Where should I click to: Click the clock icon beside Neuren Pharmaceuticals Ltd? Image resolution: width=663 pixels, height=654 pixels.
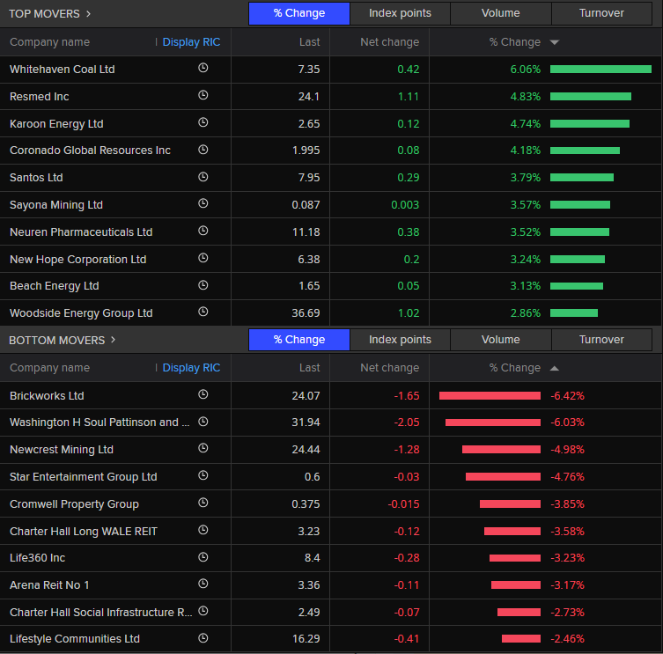pos(203,231)
